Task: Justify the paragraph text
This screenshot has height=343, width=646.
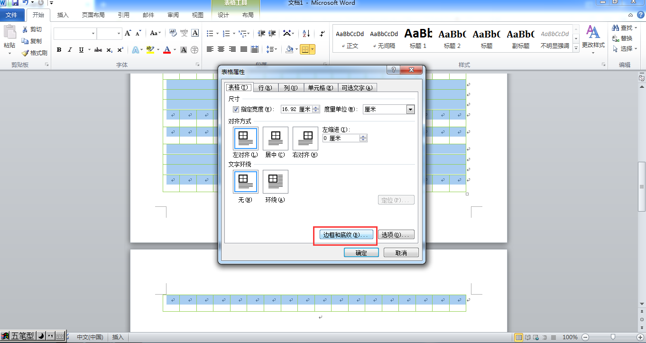Action: coord(243,49)
